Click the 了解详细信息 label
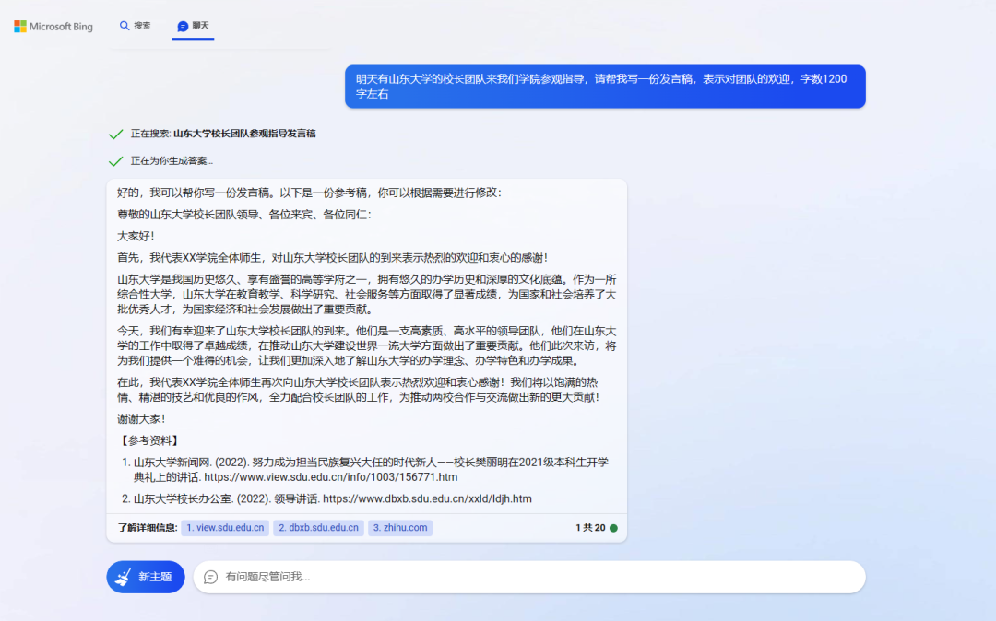996x621 pixels. point(148,528)
